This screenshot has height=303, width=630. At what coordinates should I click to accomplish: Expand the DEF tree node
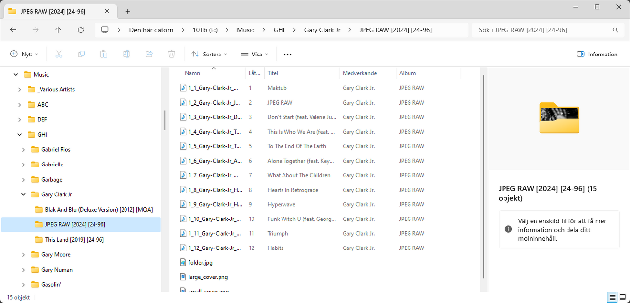(19, 119)
